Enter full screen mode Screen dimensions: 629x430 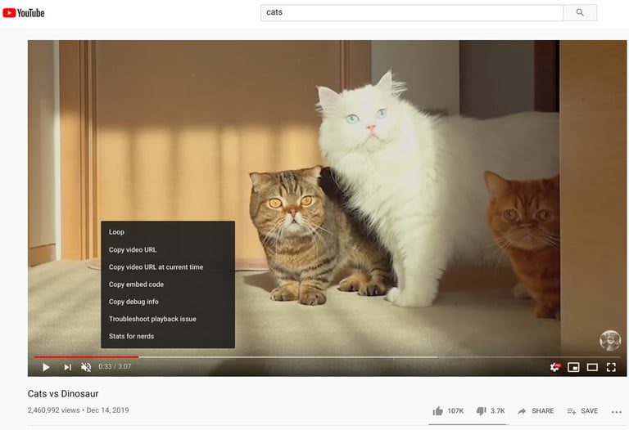[x=611, y=367]
